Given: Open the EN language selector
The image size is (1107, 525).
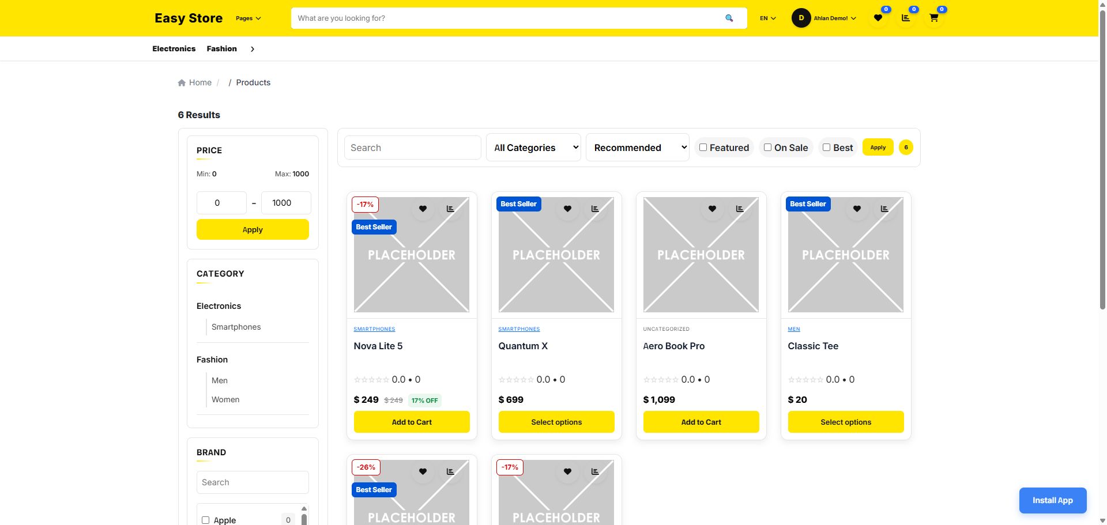Looking at the screenshot, I should pos(767,18).
